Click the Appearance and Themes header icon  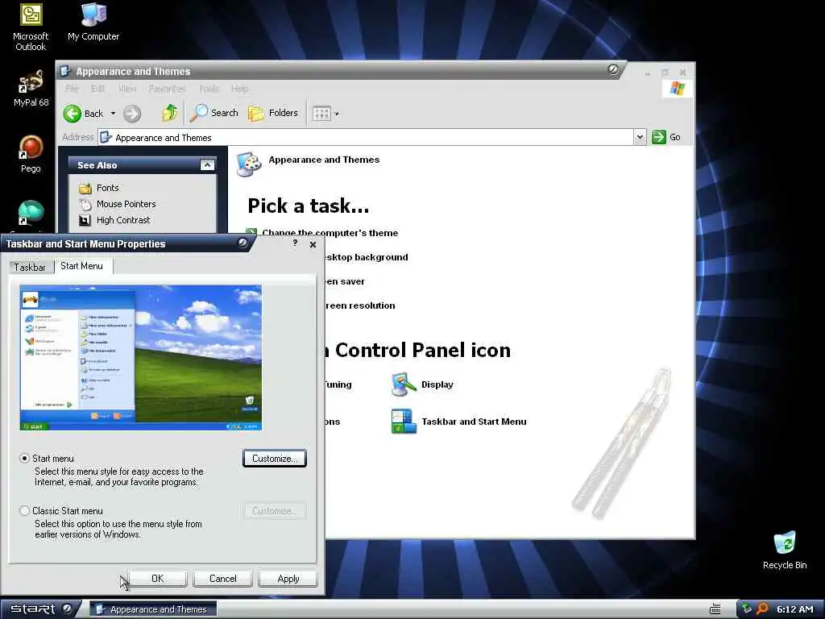click(x=249, y=164)
